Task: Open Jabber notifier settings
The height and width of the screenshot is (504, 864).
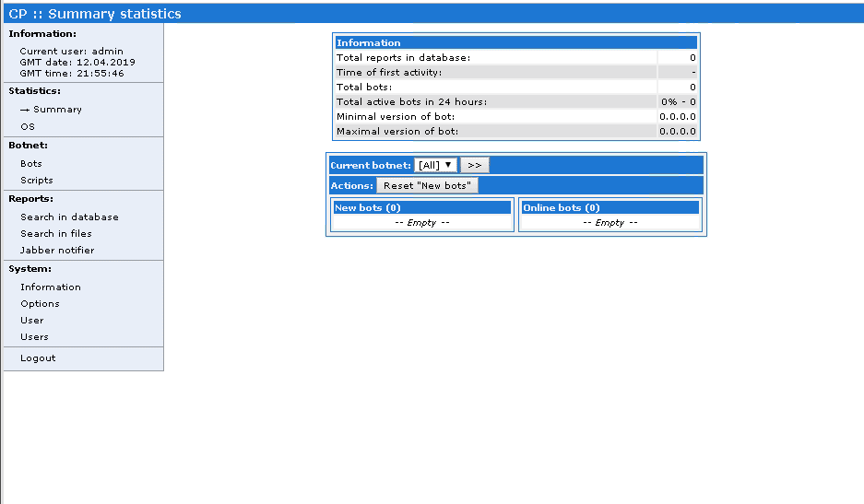Action: pyautogui.click(x=57, y=251)
